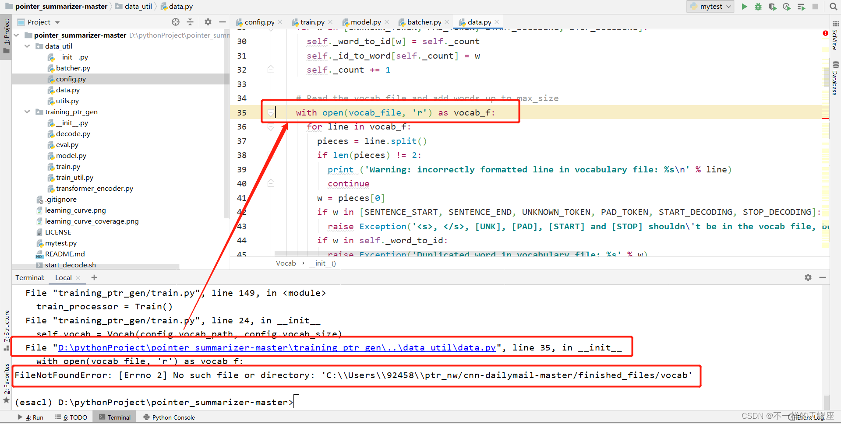Open the SciView side panel
The image size is (841, 424).
(x=835, y=36)
